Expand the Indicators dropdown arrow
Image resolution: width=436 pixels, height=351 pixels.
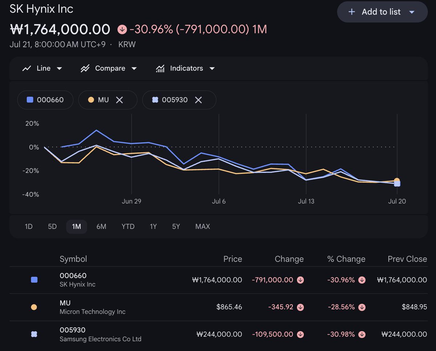pyautogui.click(x=212, y=69)
